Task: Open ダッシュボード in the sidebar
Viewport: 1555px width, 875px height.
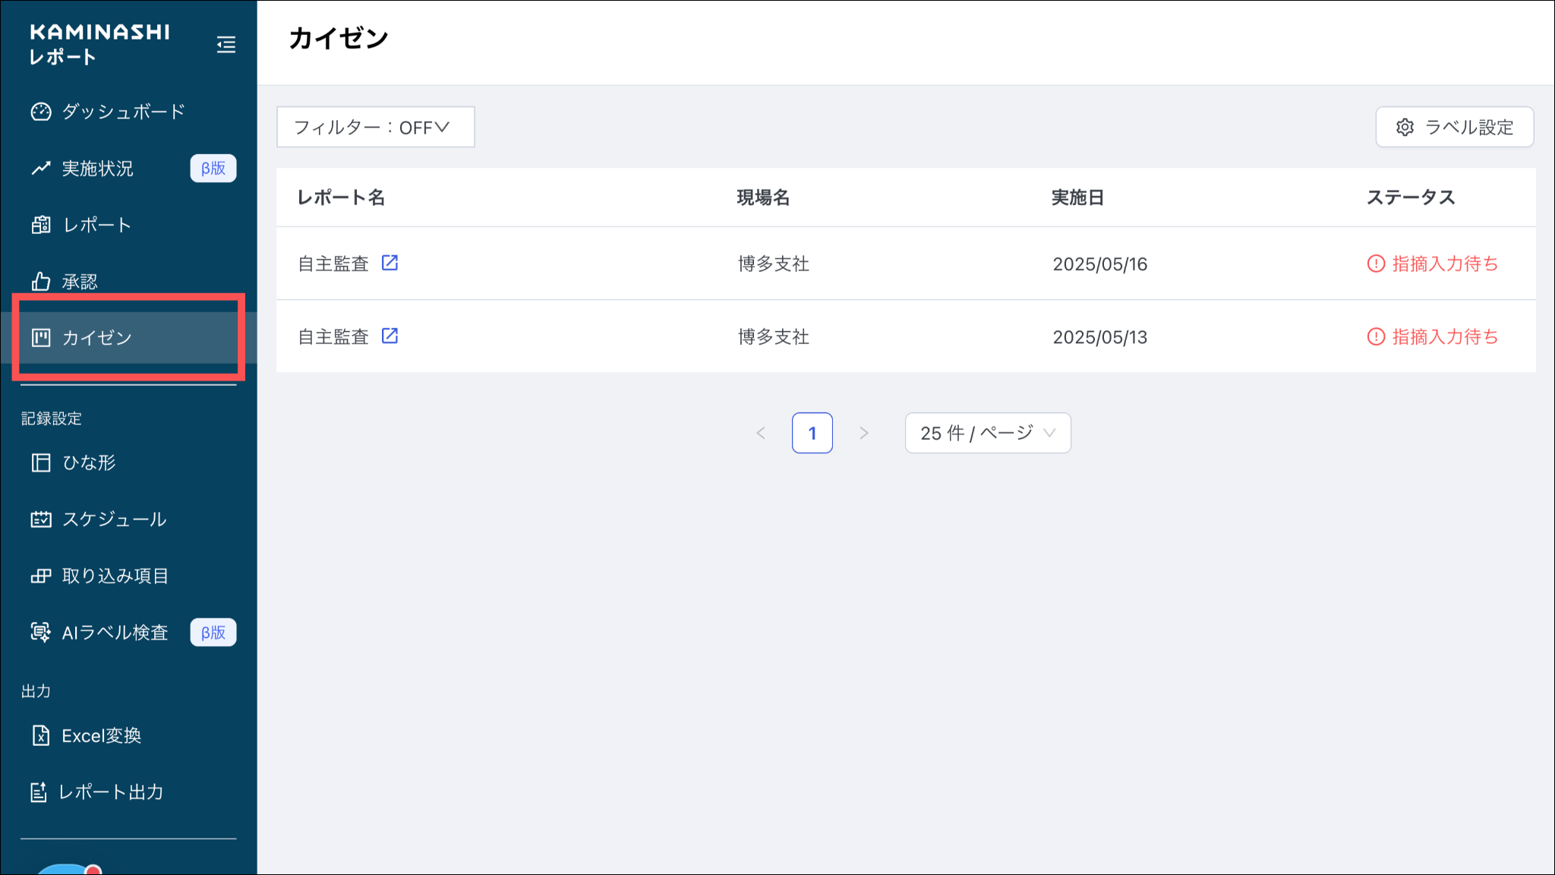Action: click(x=123, y=112)
